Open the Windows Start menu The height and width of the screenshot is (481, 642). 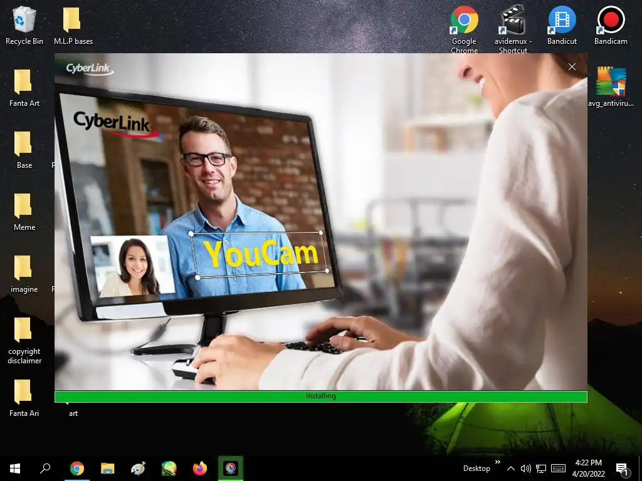(15, 468)
